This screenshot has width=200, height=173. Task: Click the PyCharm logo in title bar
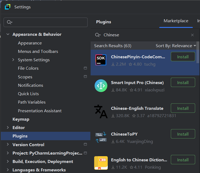[8, 7]
